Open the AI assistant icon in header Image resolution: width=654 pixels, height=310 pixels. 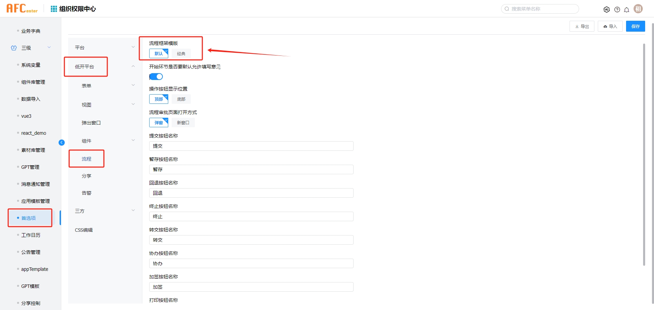click(x=606, y=10)
